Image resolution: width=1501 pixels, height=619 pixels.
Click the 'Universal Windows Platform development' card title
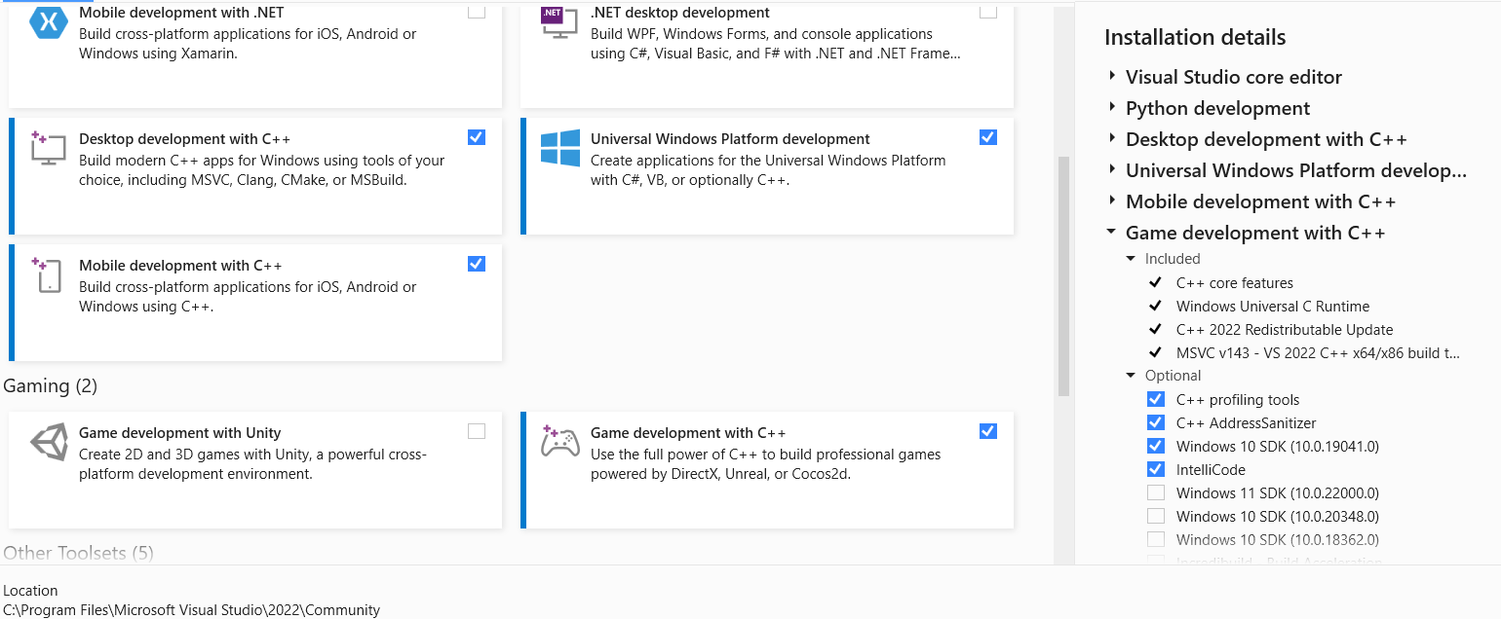point(731,139)
